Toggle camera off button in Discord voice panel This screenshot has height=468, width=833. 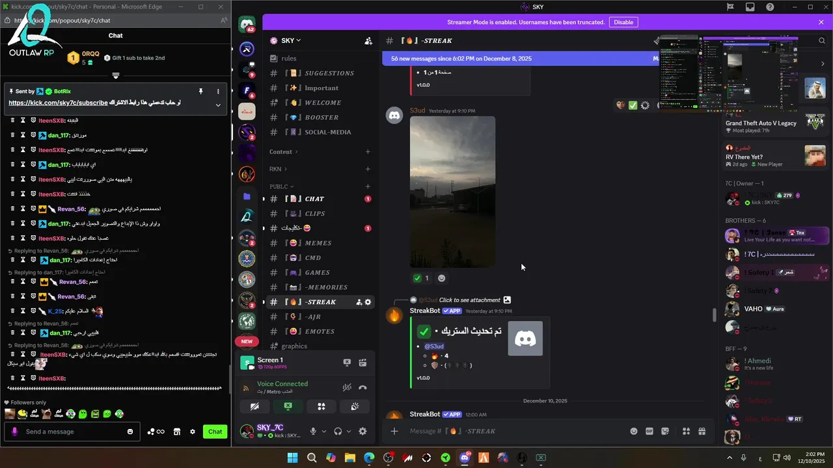coord(254,406)
